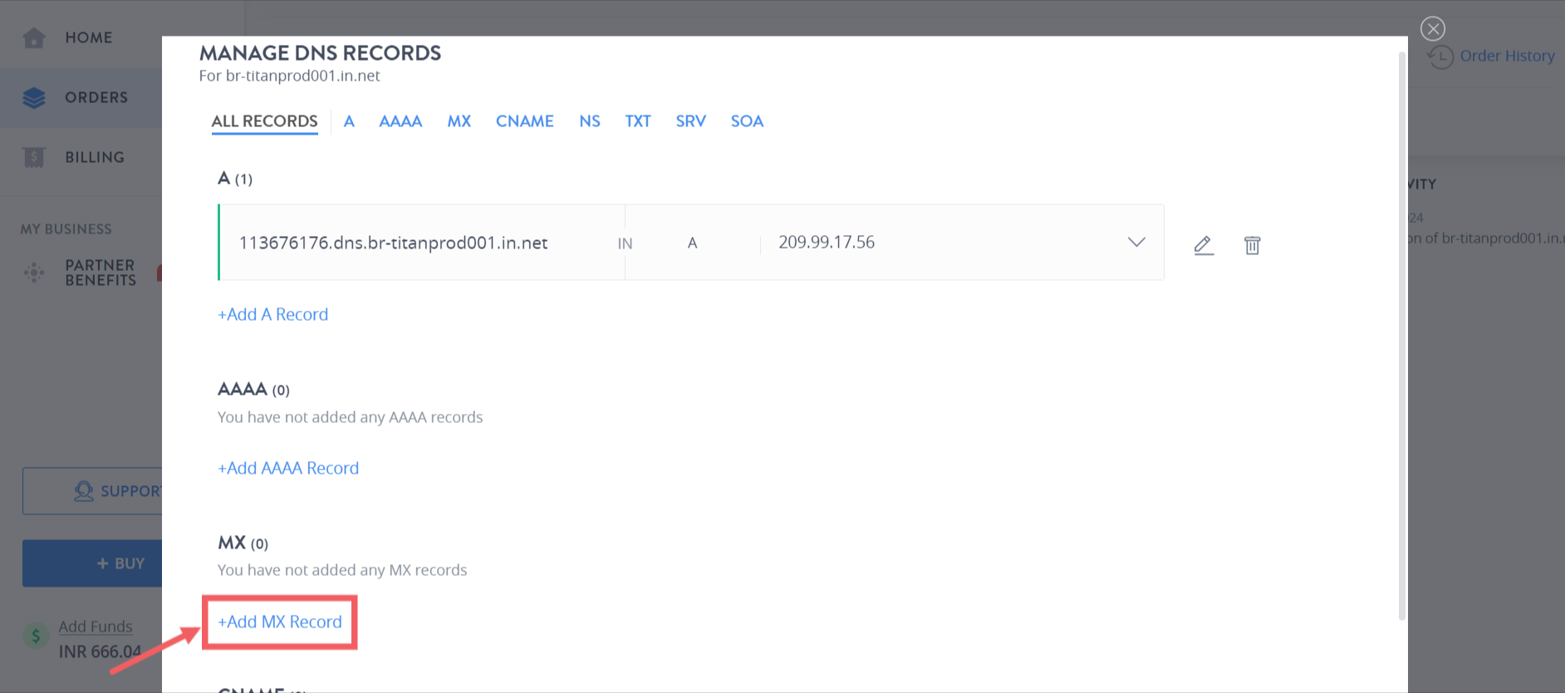This screenshot has height=693, width=1565.
Task: Click the Add Funds link
Action: coord(96,626)
